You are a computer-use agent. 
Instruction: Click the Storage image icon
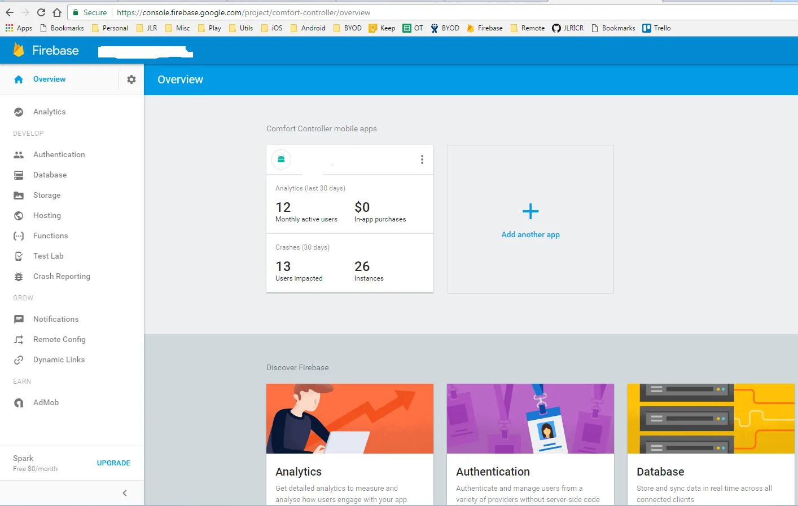pos(19,196)
